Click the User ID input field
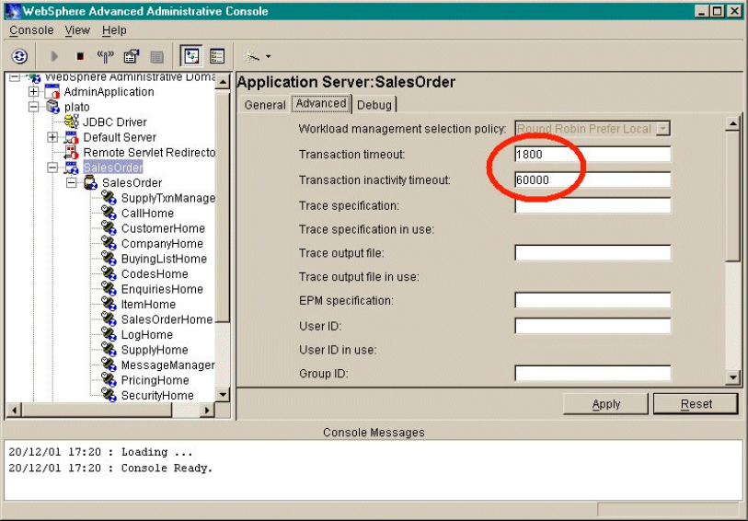748x521 pixels. pos(593,326)
